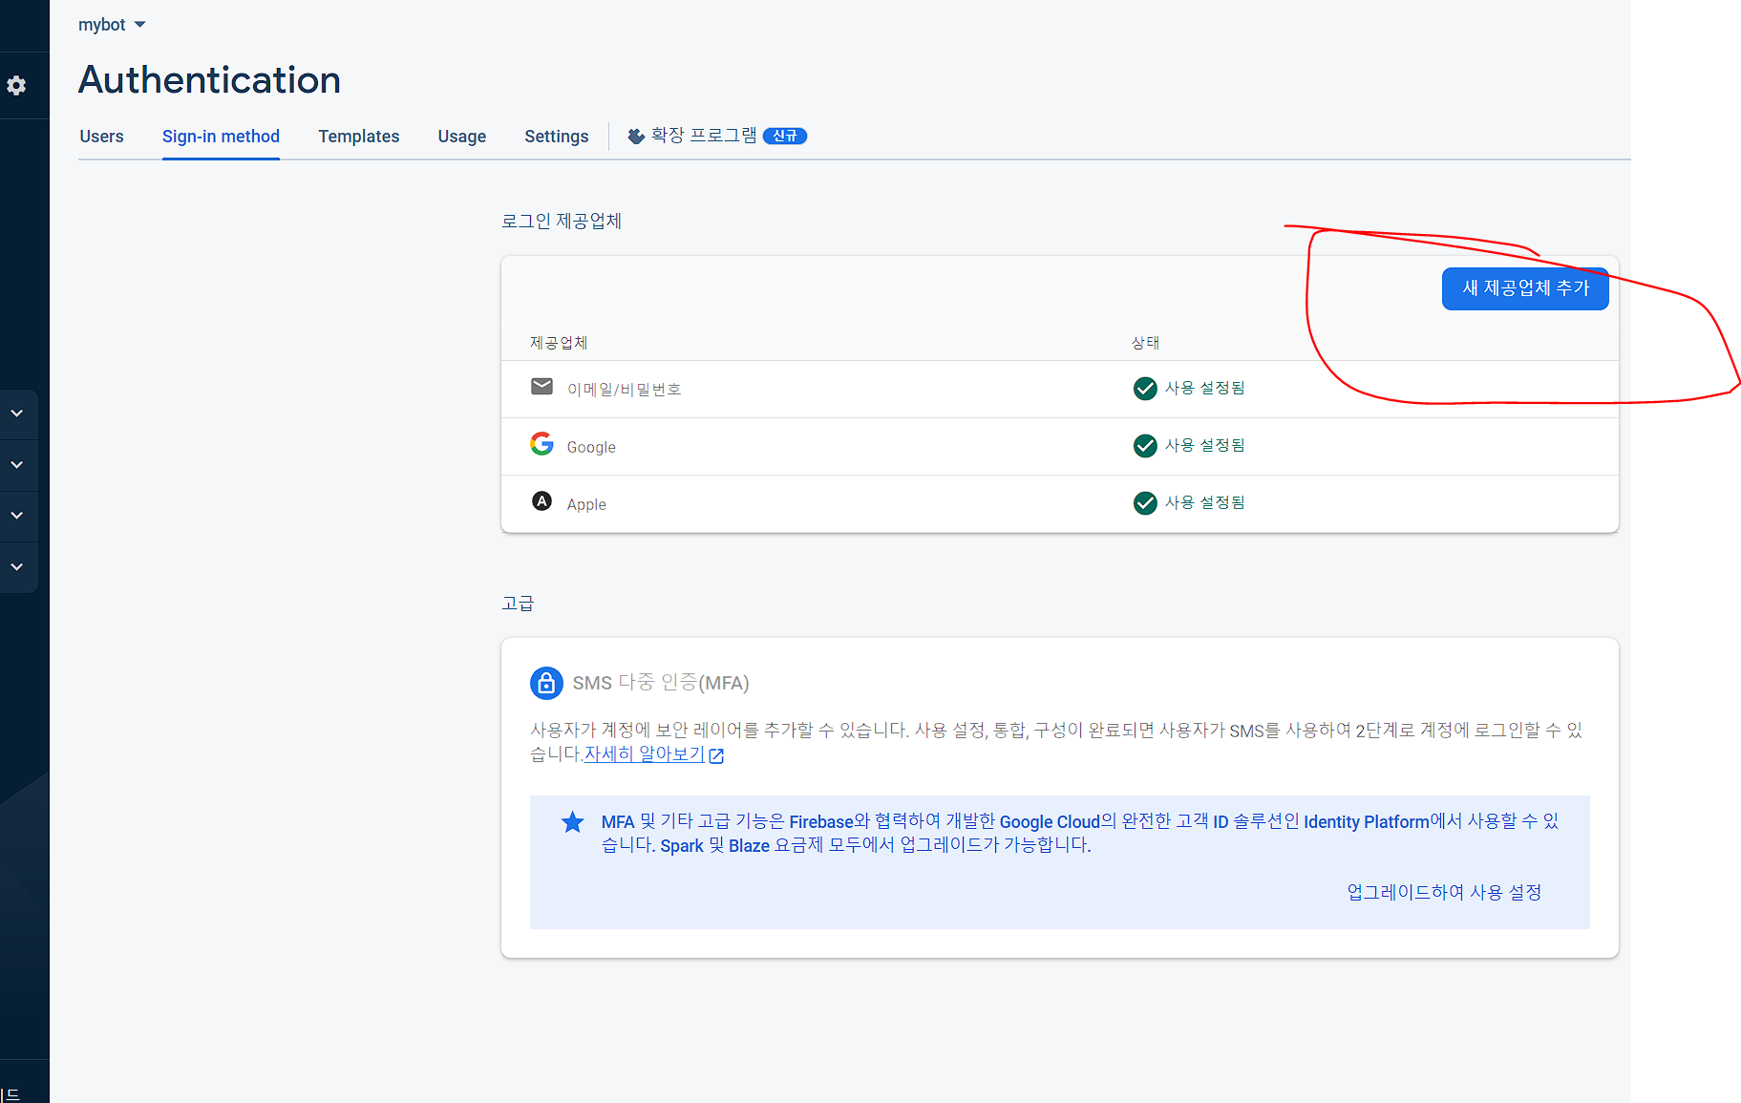The height and width of the screenshot is (1103, 1741).
Task: Select the 이메일/비밀번호 provider row
Action: 1059,389
